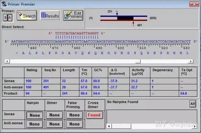The height and width of the screenshot is (133, 201).
Task: Open the Results button
Action: coord(50,15)
